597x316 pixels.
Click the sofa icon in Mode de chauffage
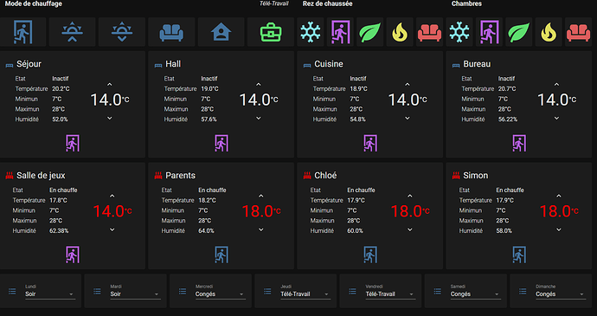point(171,33)
